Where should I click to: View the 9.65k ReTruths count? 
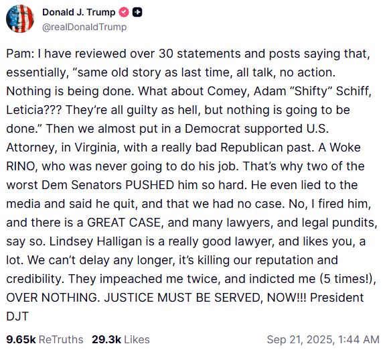(x=21, y=339)
